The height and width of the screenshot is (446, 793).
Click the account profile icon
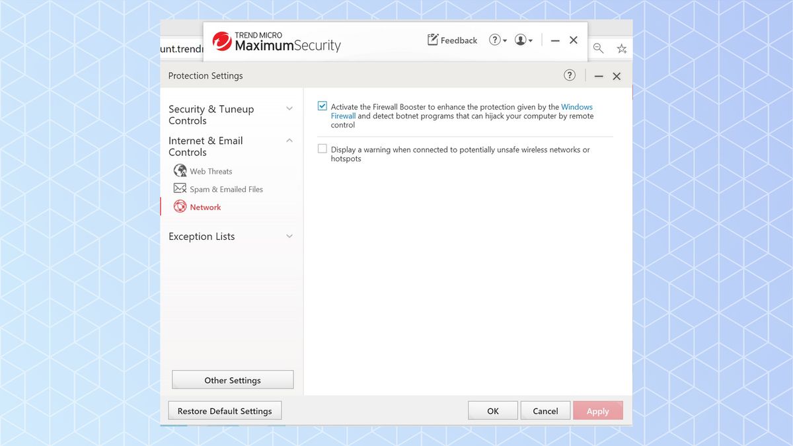click(519, 40)
